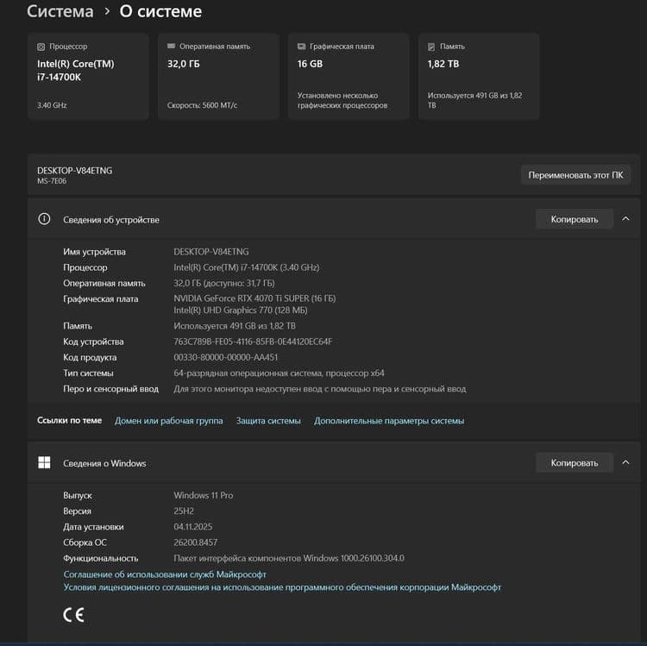Click the info icon beside Сведения об устройстве

(x=44, y=219)
